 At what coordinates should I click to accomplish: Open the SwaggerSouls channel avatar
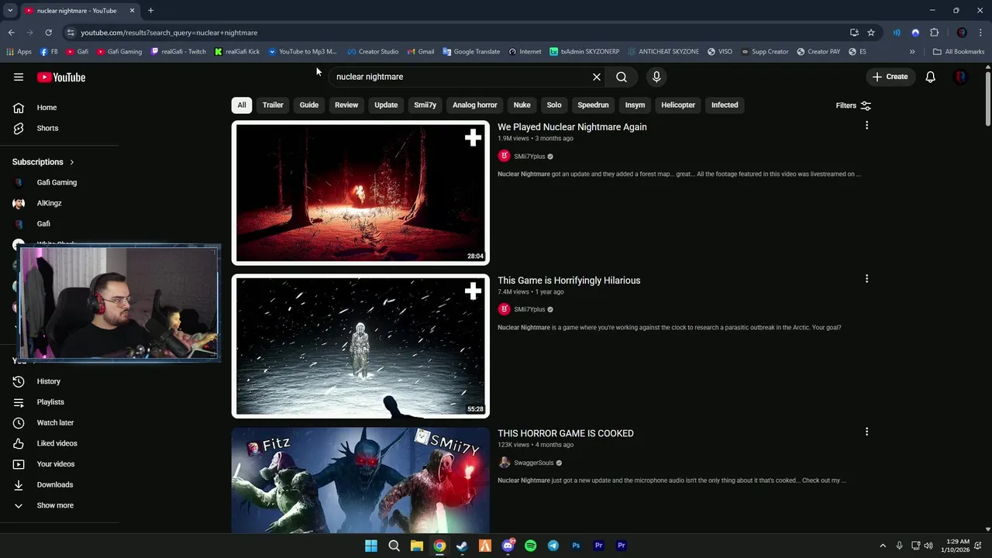[505, 463]
